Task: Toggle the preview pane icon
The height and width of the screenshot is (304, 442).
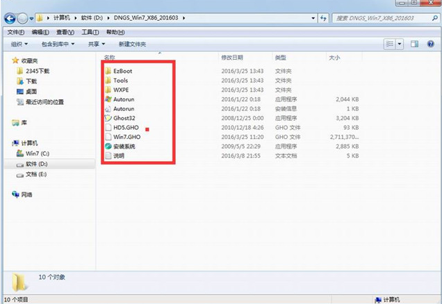Action: point(414,44)
